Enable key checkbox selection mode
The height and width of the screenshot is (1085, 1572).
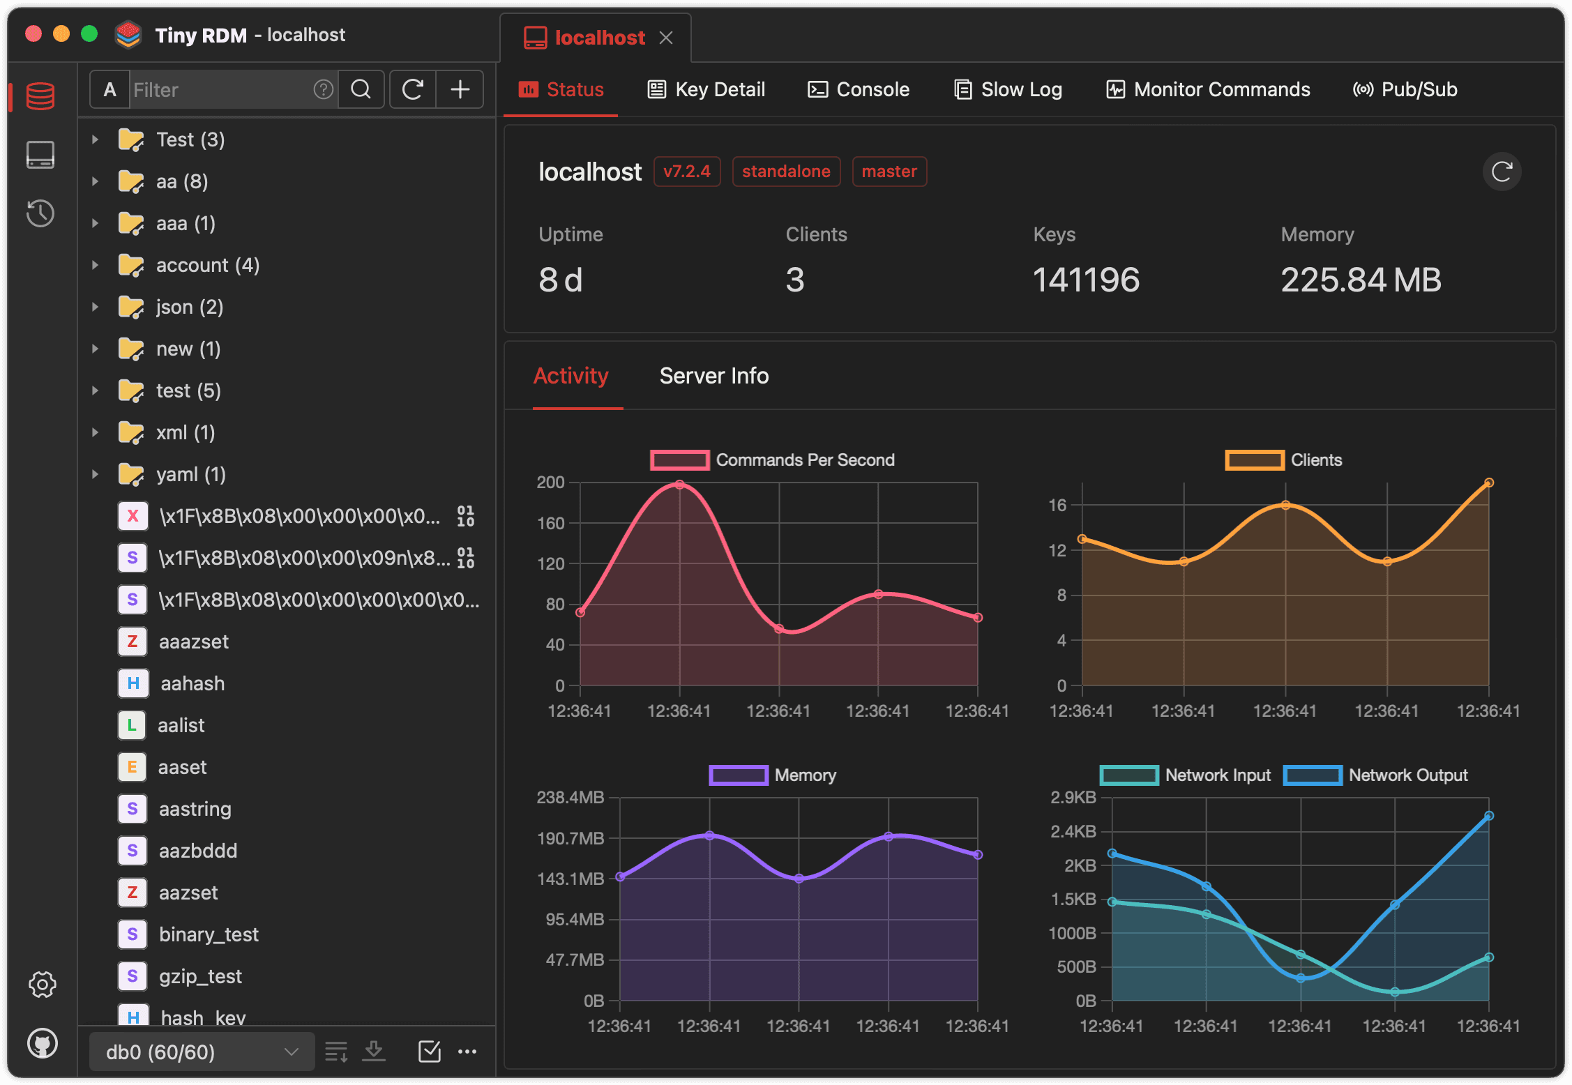(430, 1052)
